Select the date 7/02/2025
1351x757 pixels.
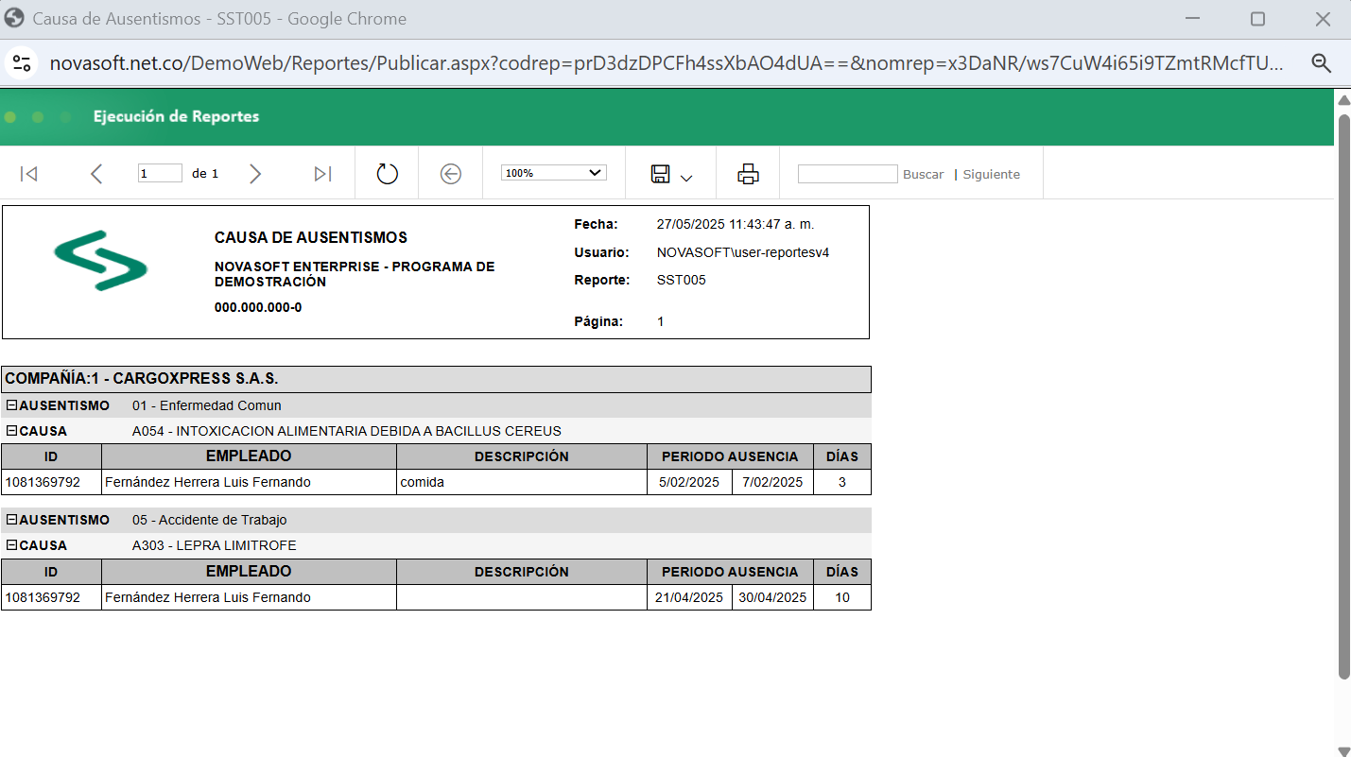772,482
